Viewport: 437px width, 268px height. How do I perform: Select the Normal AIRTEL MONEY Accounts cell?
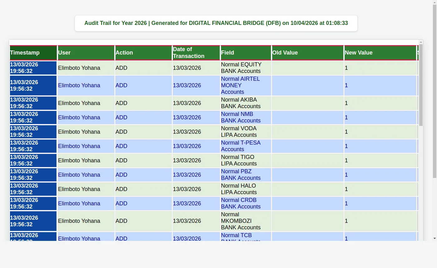(246, 85)
